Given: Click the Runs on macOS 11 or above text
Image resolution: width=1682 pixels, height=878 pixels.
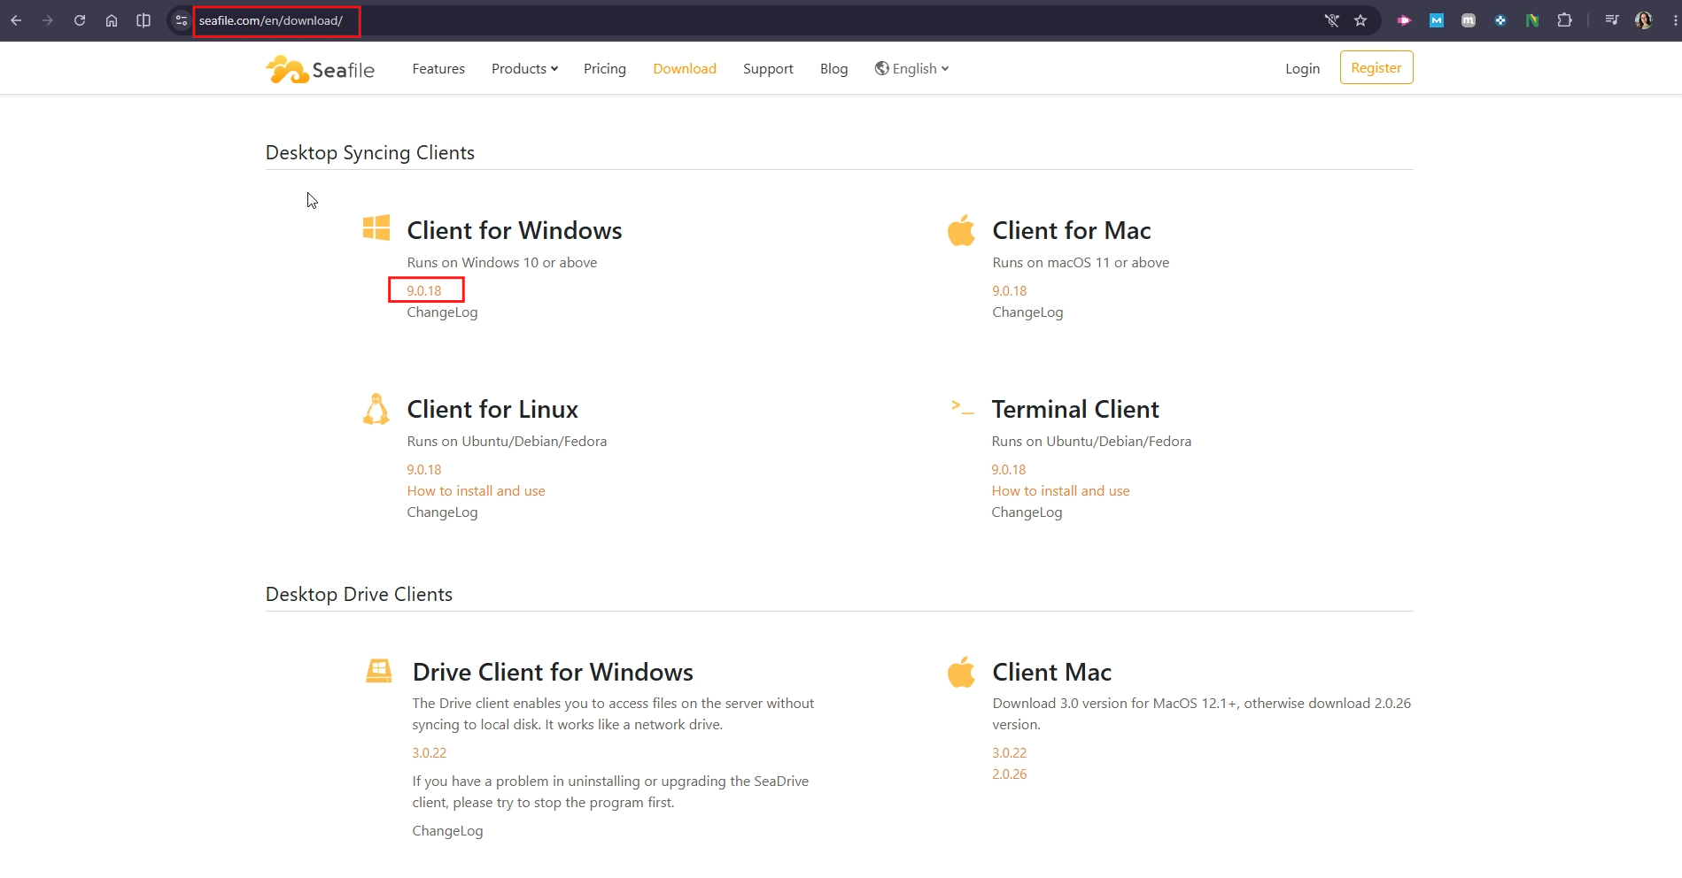Looking at the screenshot, I should coord(1081,263).
